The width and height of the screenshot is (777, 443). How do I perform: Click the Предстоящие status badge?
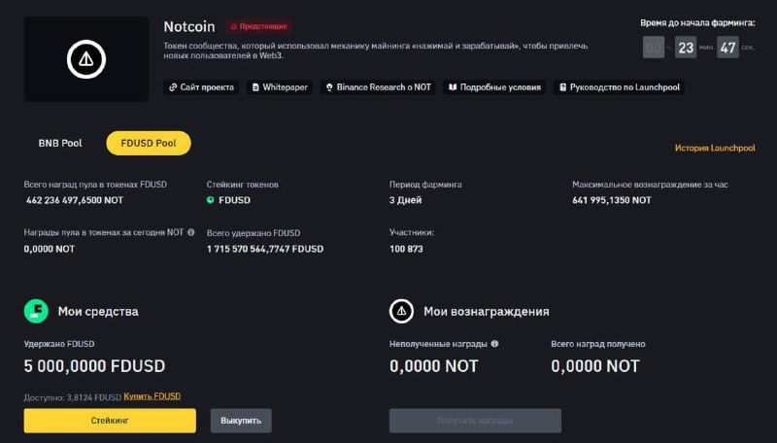point(258,26)
